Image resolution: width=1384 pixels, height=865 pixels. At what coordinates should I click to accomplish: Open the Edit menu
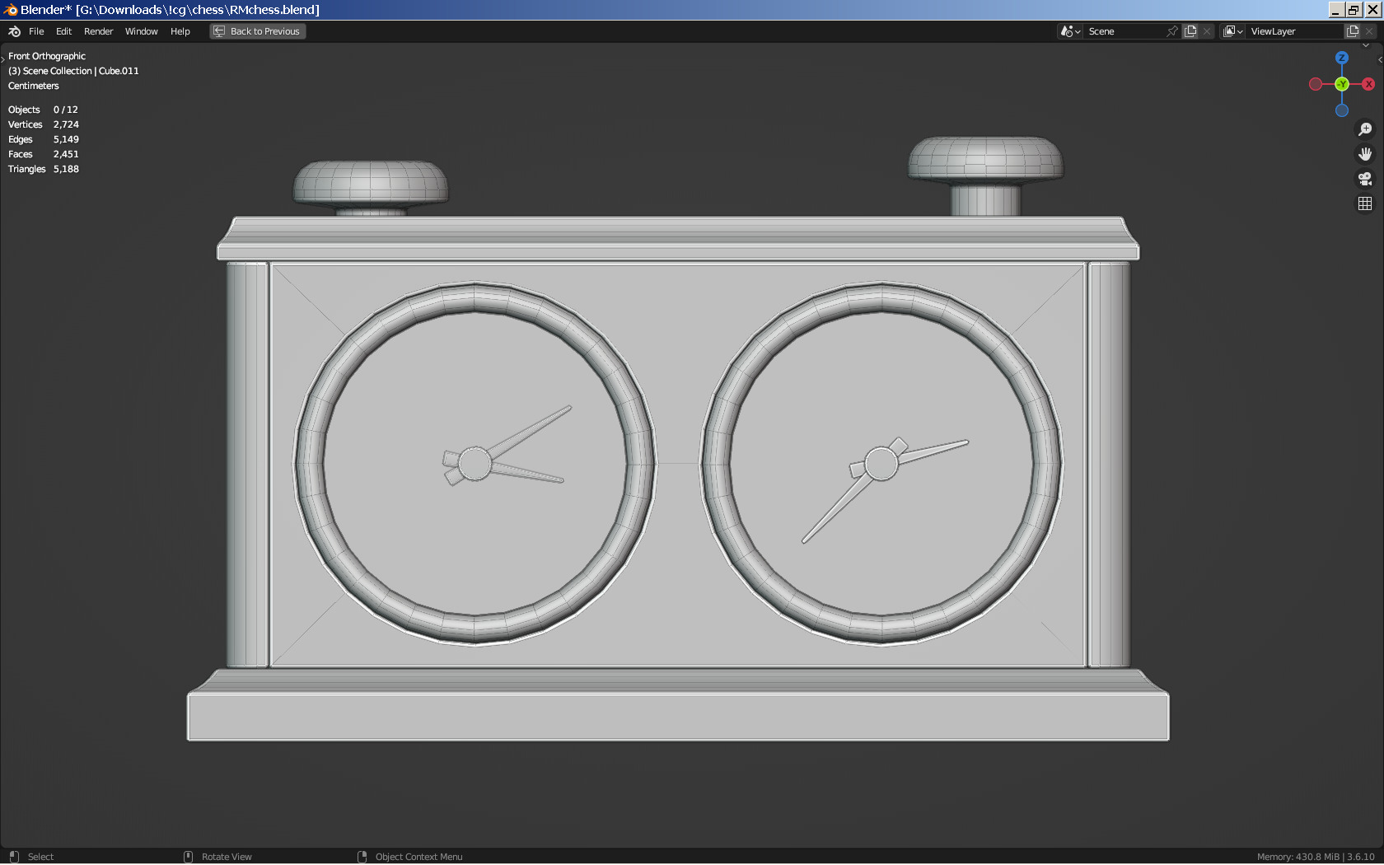tap(63, 31)
